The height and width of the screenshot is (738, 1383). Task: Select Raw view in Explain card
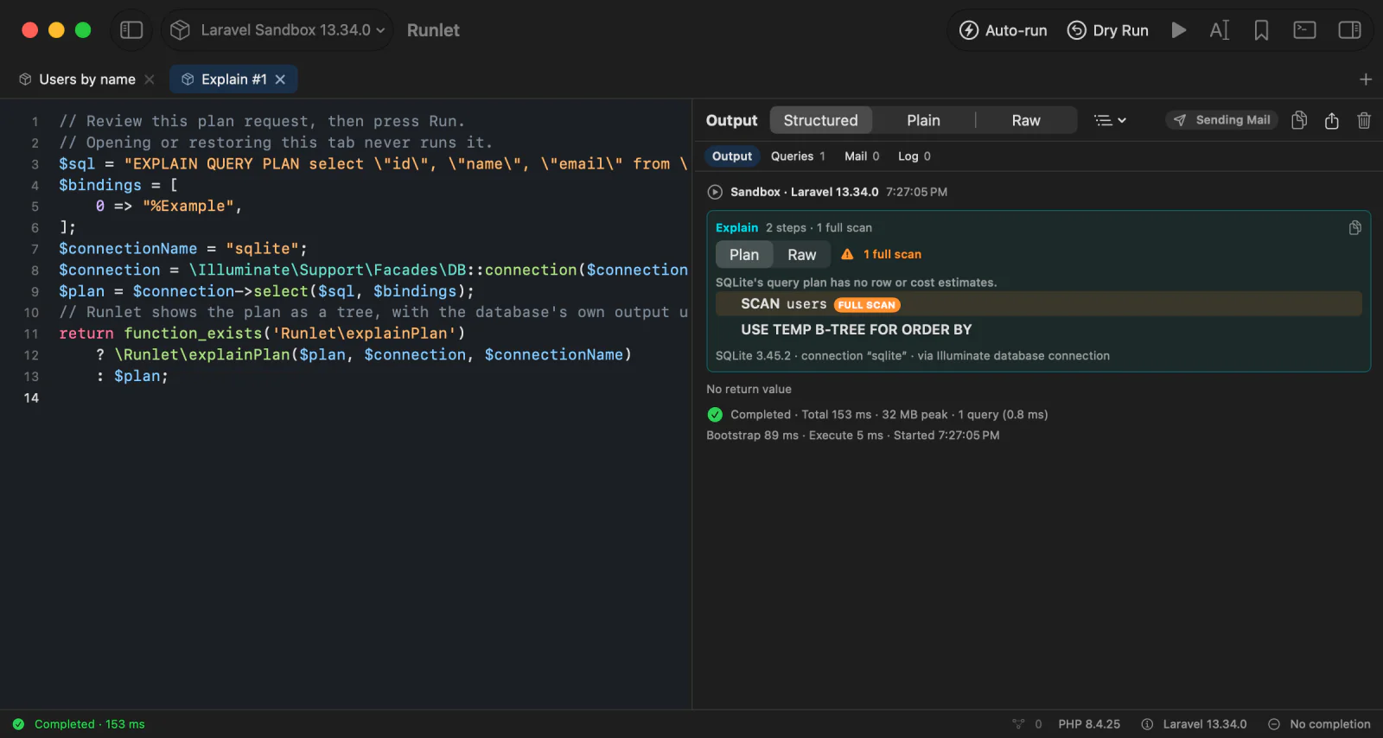click(x=802, y=255)
